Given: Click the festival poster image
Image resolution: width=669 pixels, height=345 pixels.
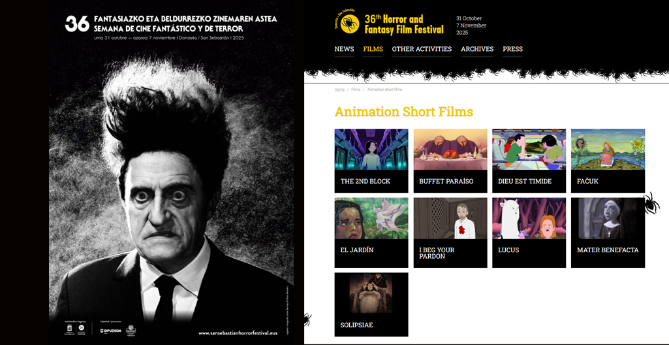Looking at the screenshot, I should click(171, 172).
